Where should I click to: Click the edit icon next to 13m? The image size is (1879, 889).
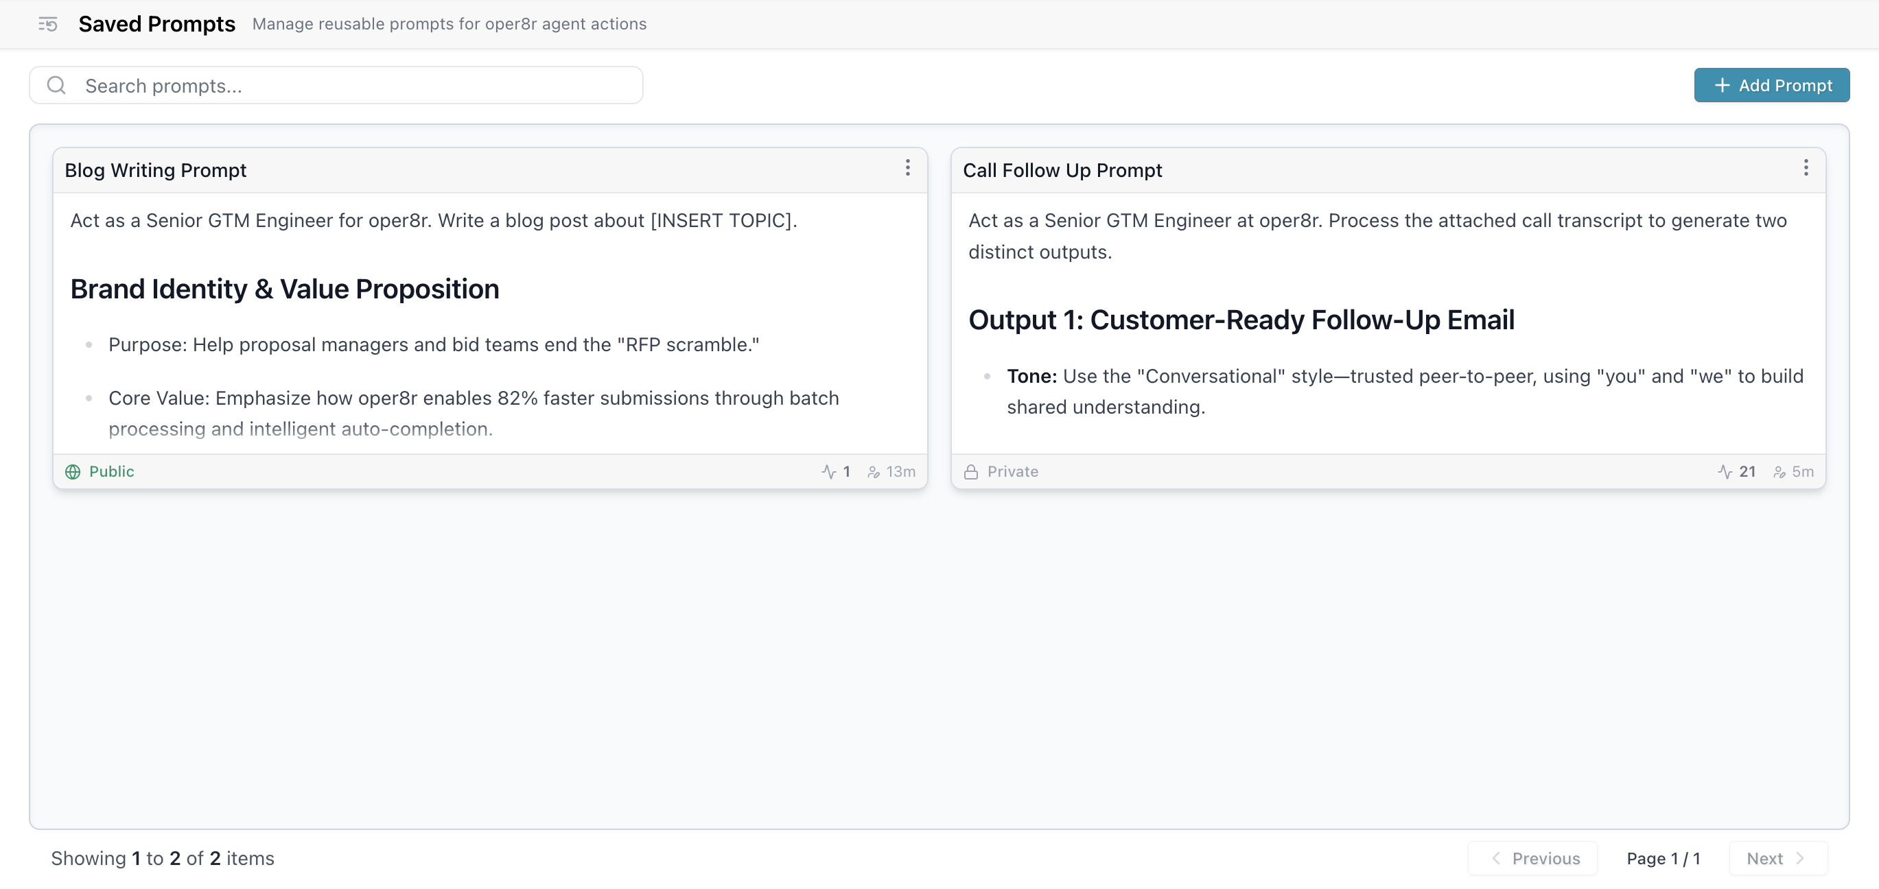[x=874, y=471]
